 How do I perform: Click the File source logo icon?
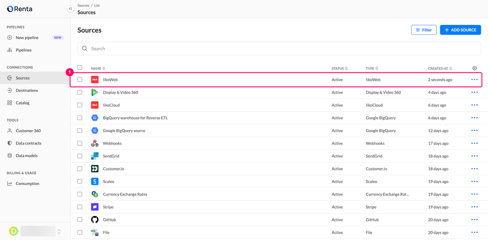pos(95,232)
